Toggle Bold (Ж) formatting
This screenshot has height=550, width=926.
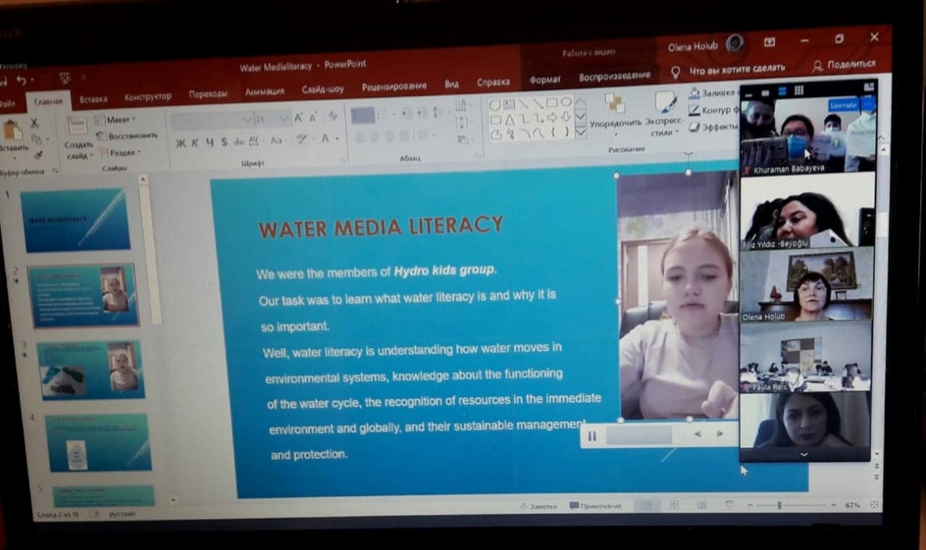coord(180,143)
